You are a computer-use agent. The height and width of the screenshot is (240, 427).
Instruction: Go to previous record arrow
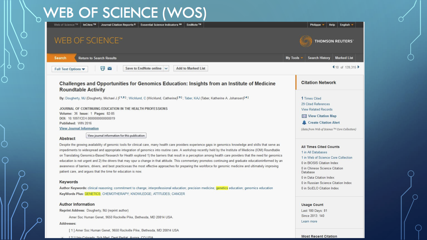(x=333, y=67)
